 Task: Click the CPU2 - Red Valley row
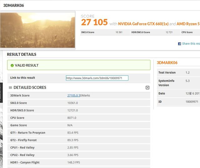pyautogui.click(x=79, y=155)
